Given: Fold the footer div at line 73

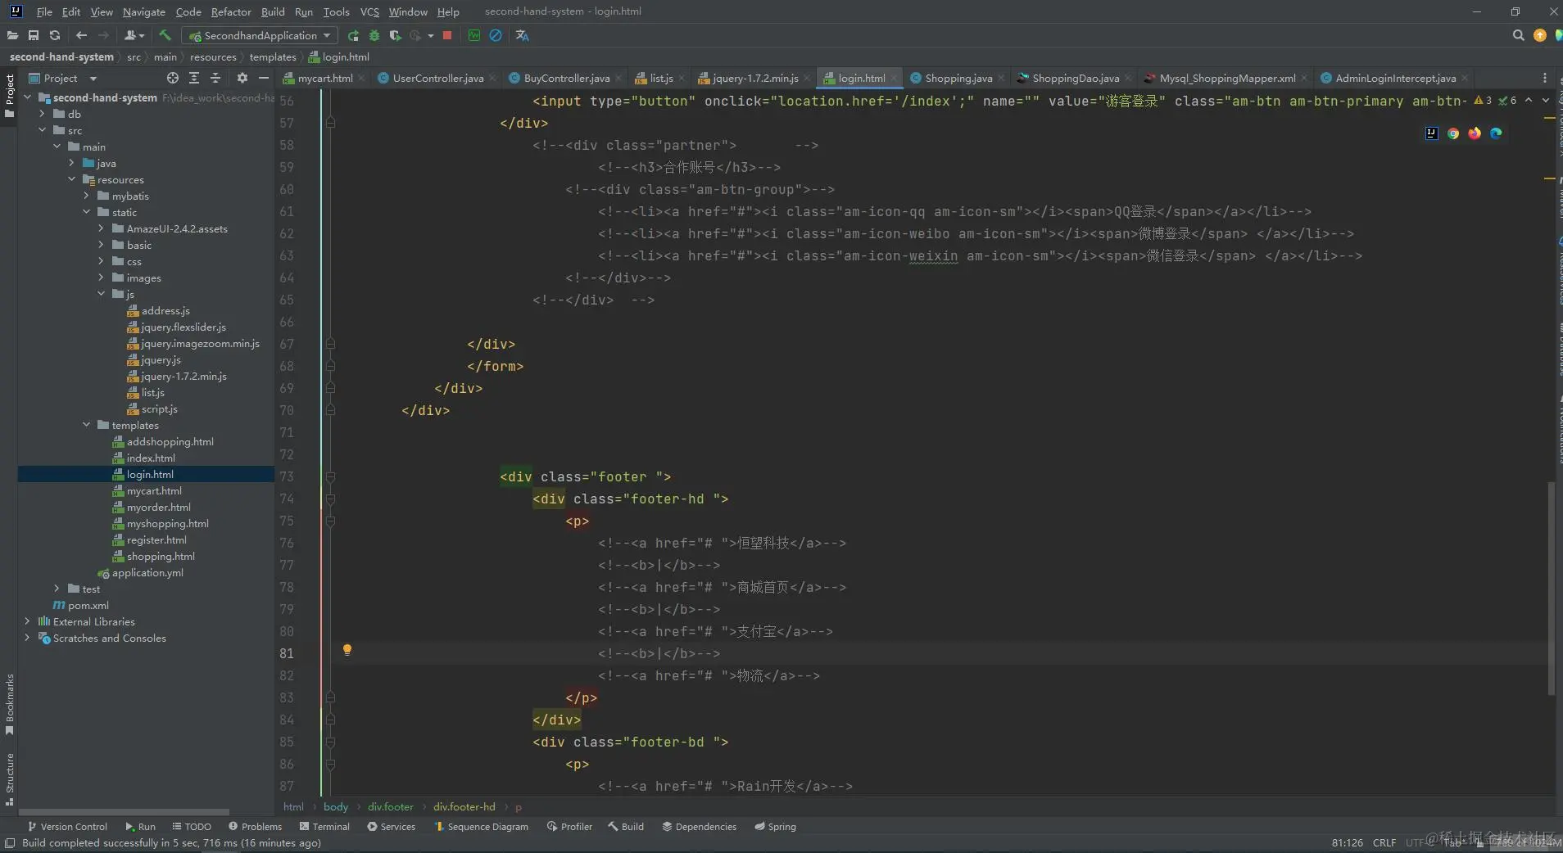Looking at the screenshot, I should (x=330, y=476).
